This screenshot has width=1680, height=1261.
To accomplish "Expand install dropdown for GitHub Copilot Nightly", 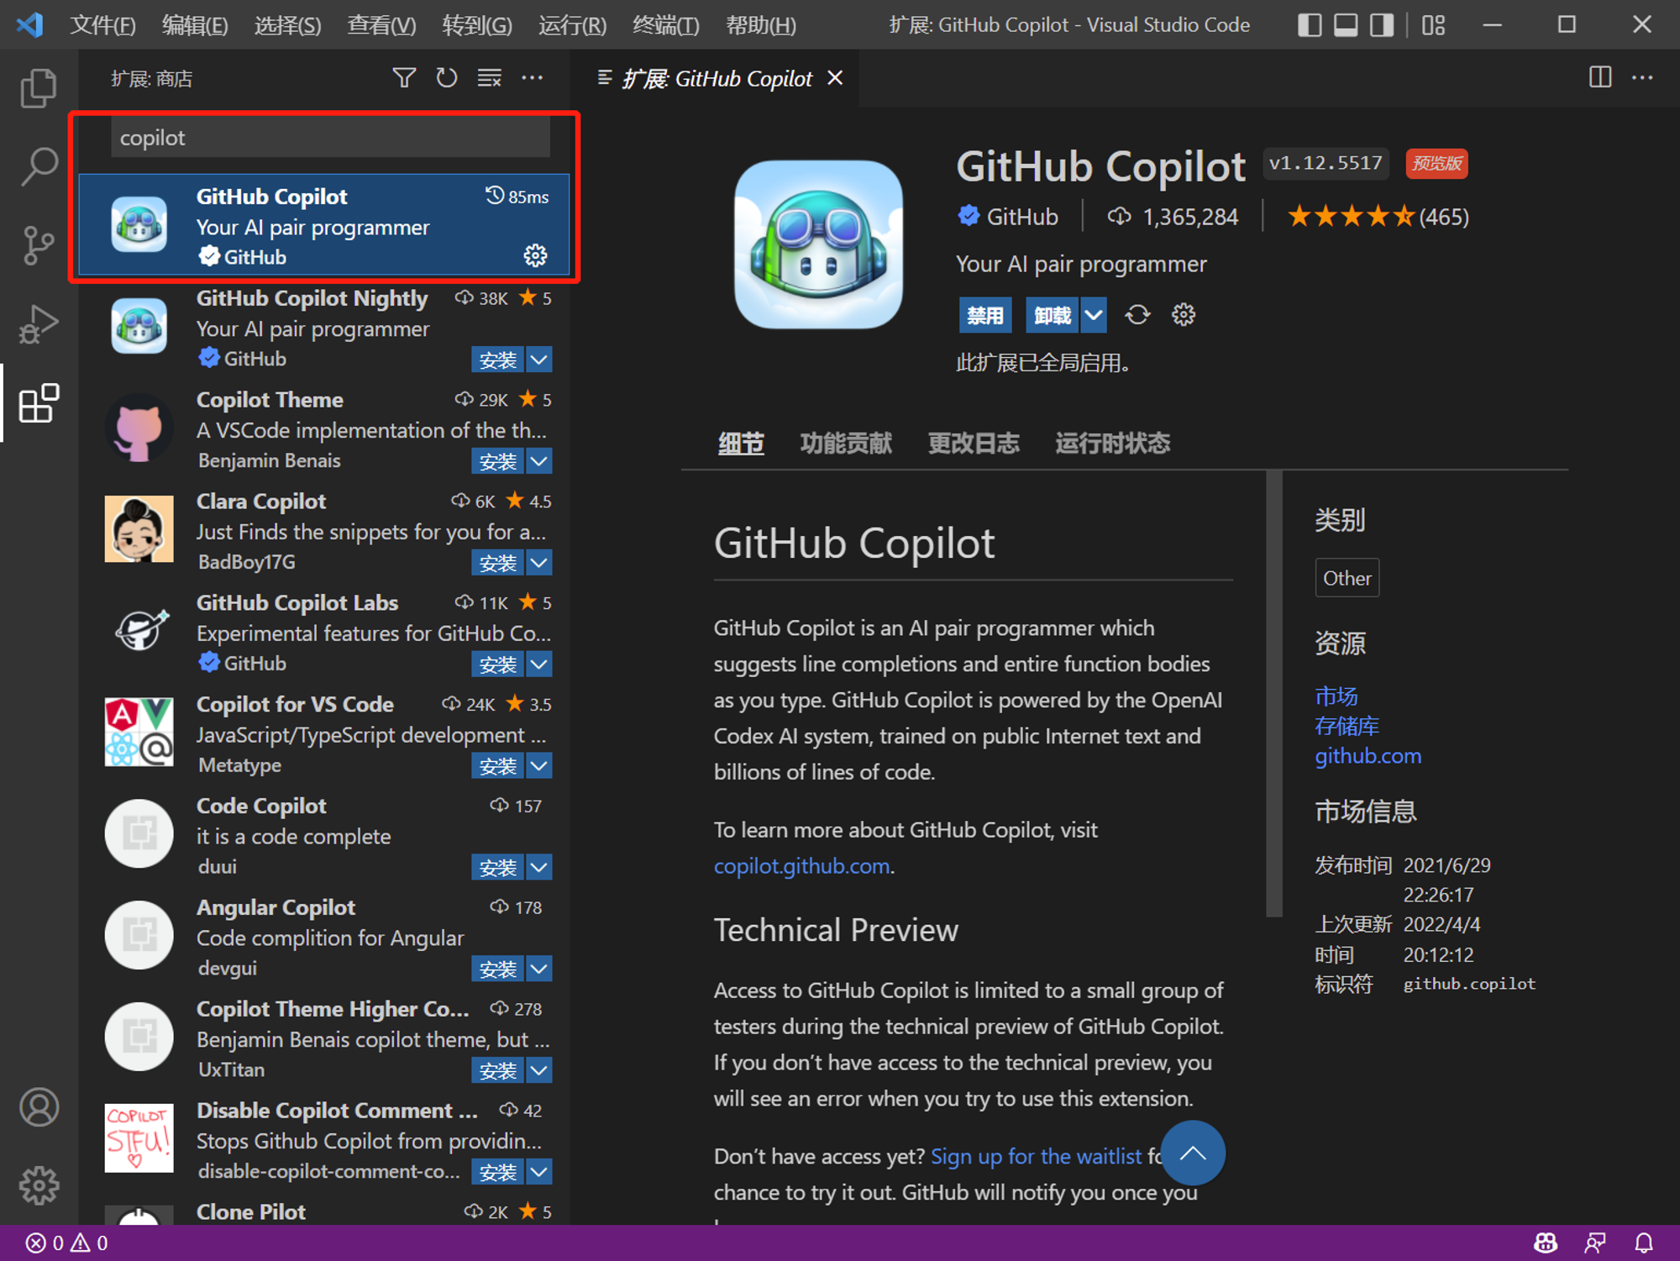I will point(539,360).
